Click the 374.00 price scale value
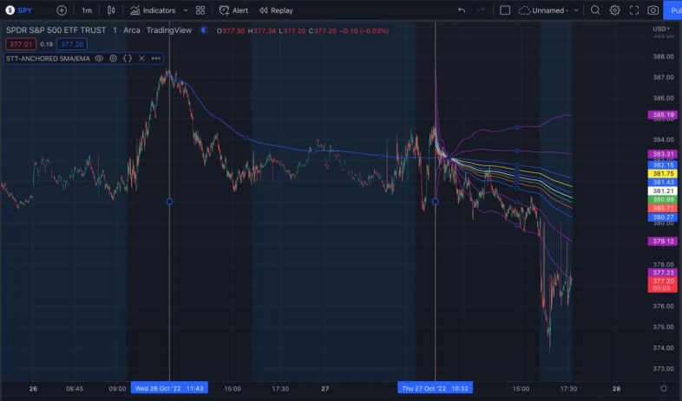The image size is (682, 401). (663, 347)
